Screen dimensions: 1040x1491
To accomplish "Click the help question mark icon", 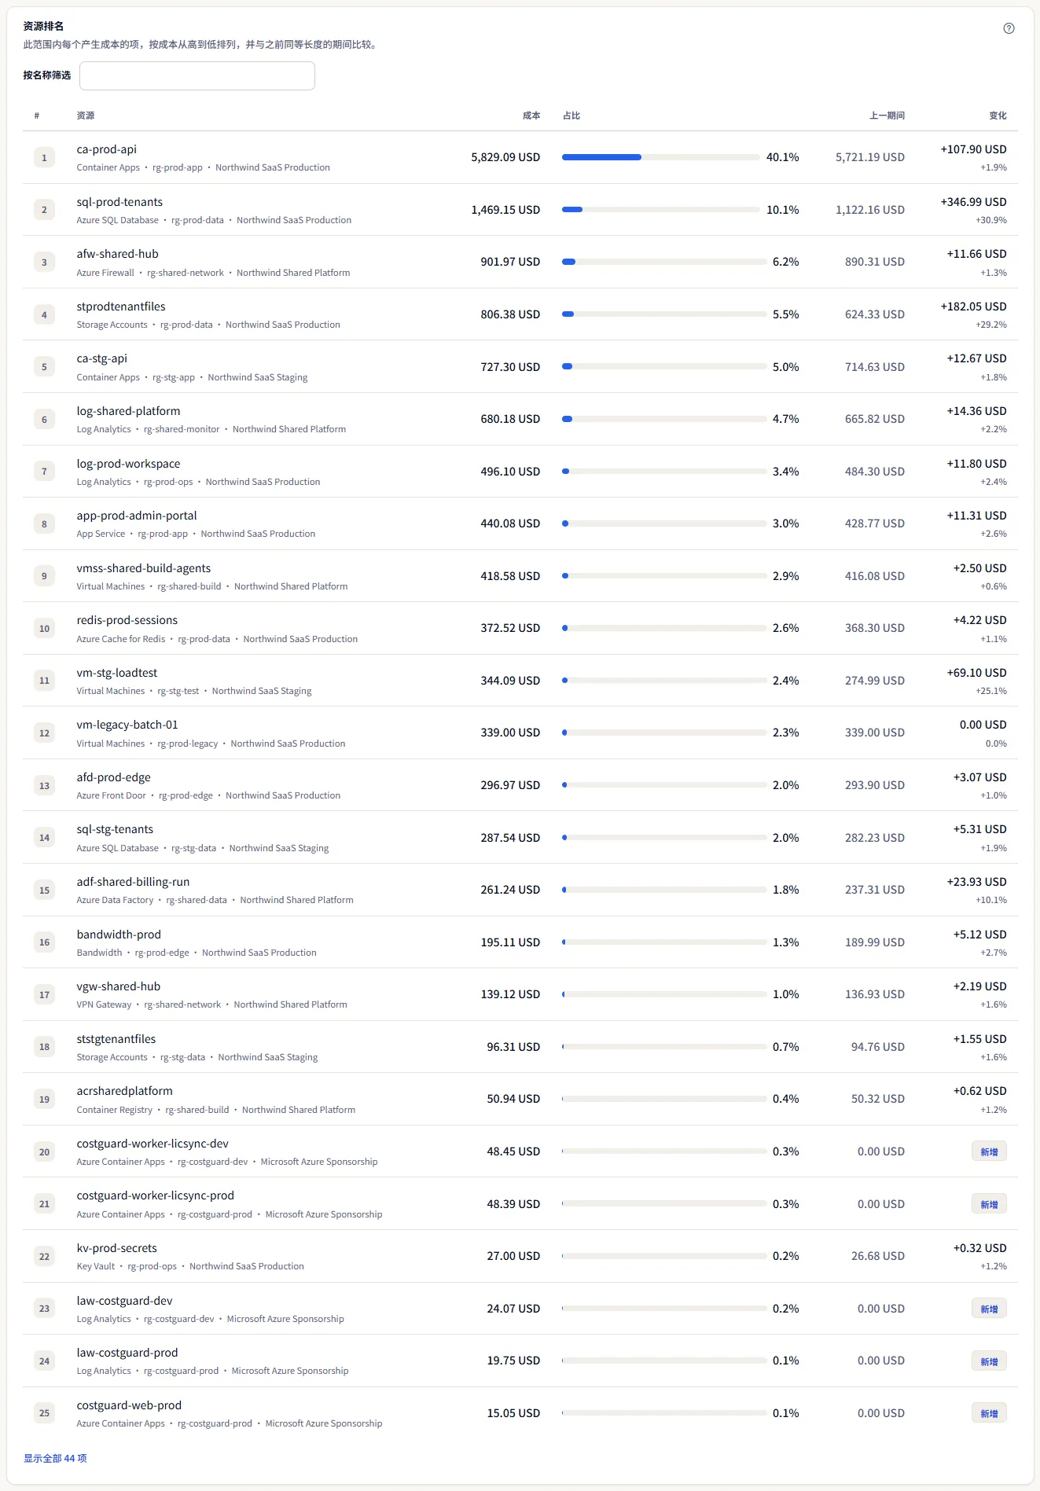I will click(1009, 28).
